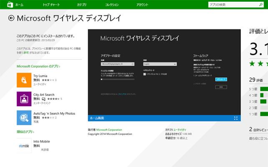Open the アカウント menu
The width and height of the screenshot is (268, 167).
point(142,5)
